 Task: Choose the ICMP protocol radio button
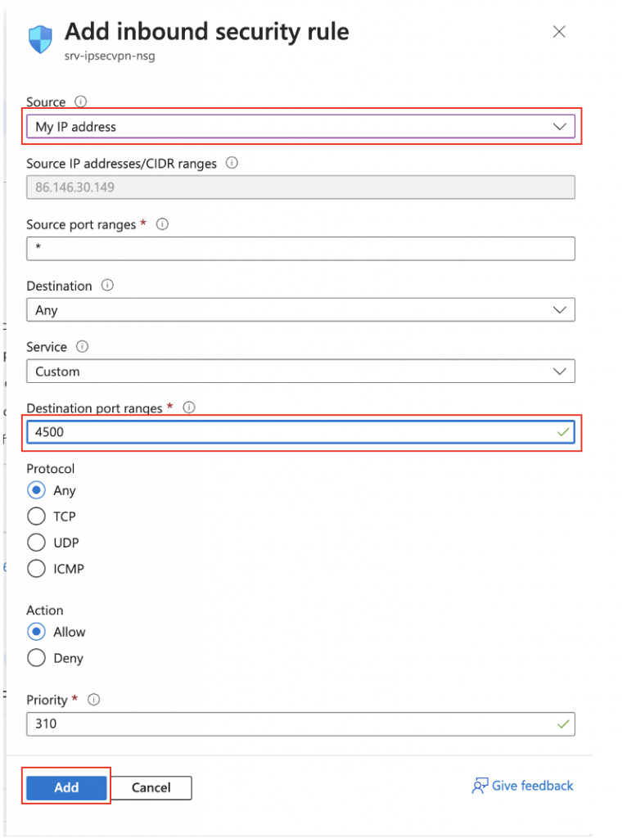click(36, 569)
